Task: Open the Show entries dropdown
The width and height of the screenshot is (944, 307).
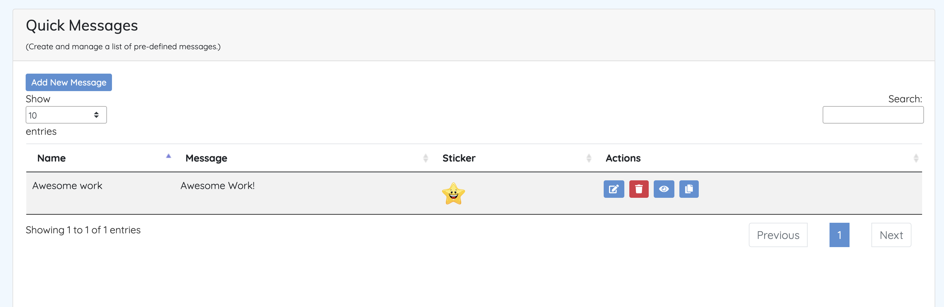Action: [x=66, y=115]
